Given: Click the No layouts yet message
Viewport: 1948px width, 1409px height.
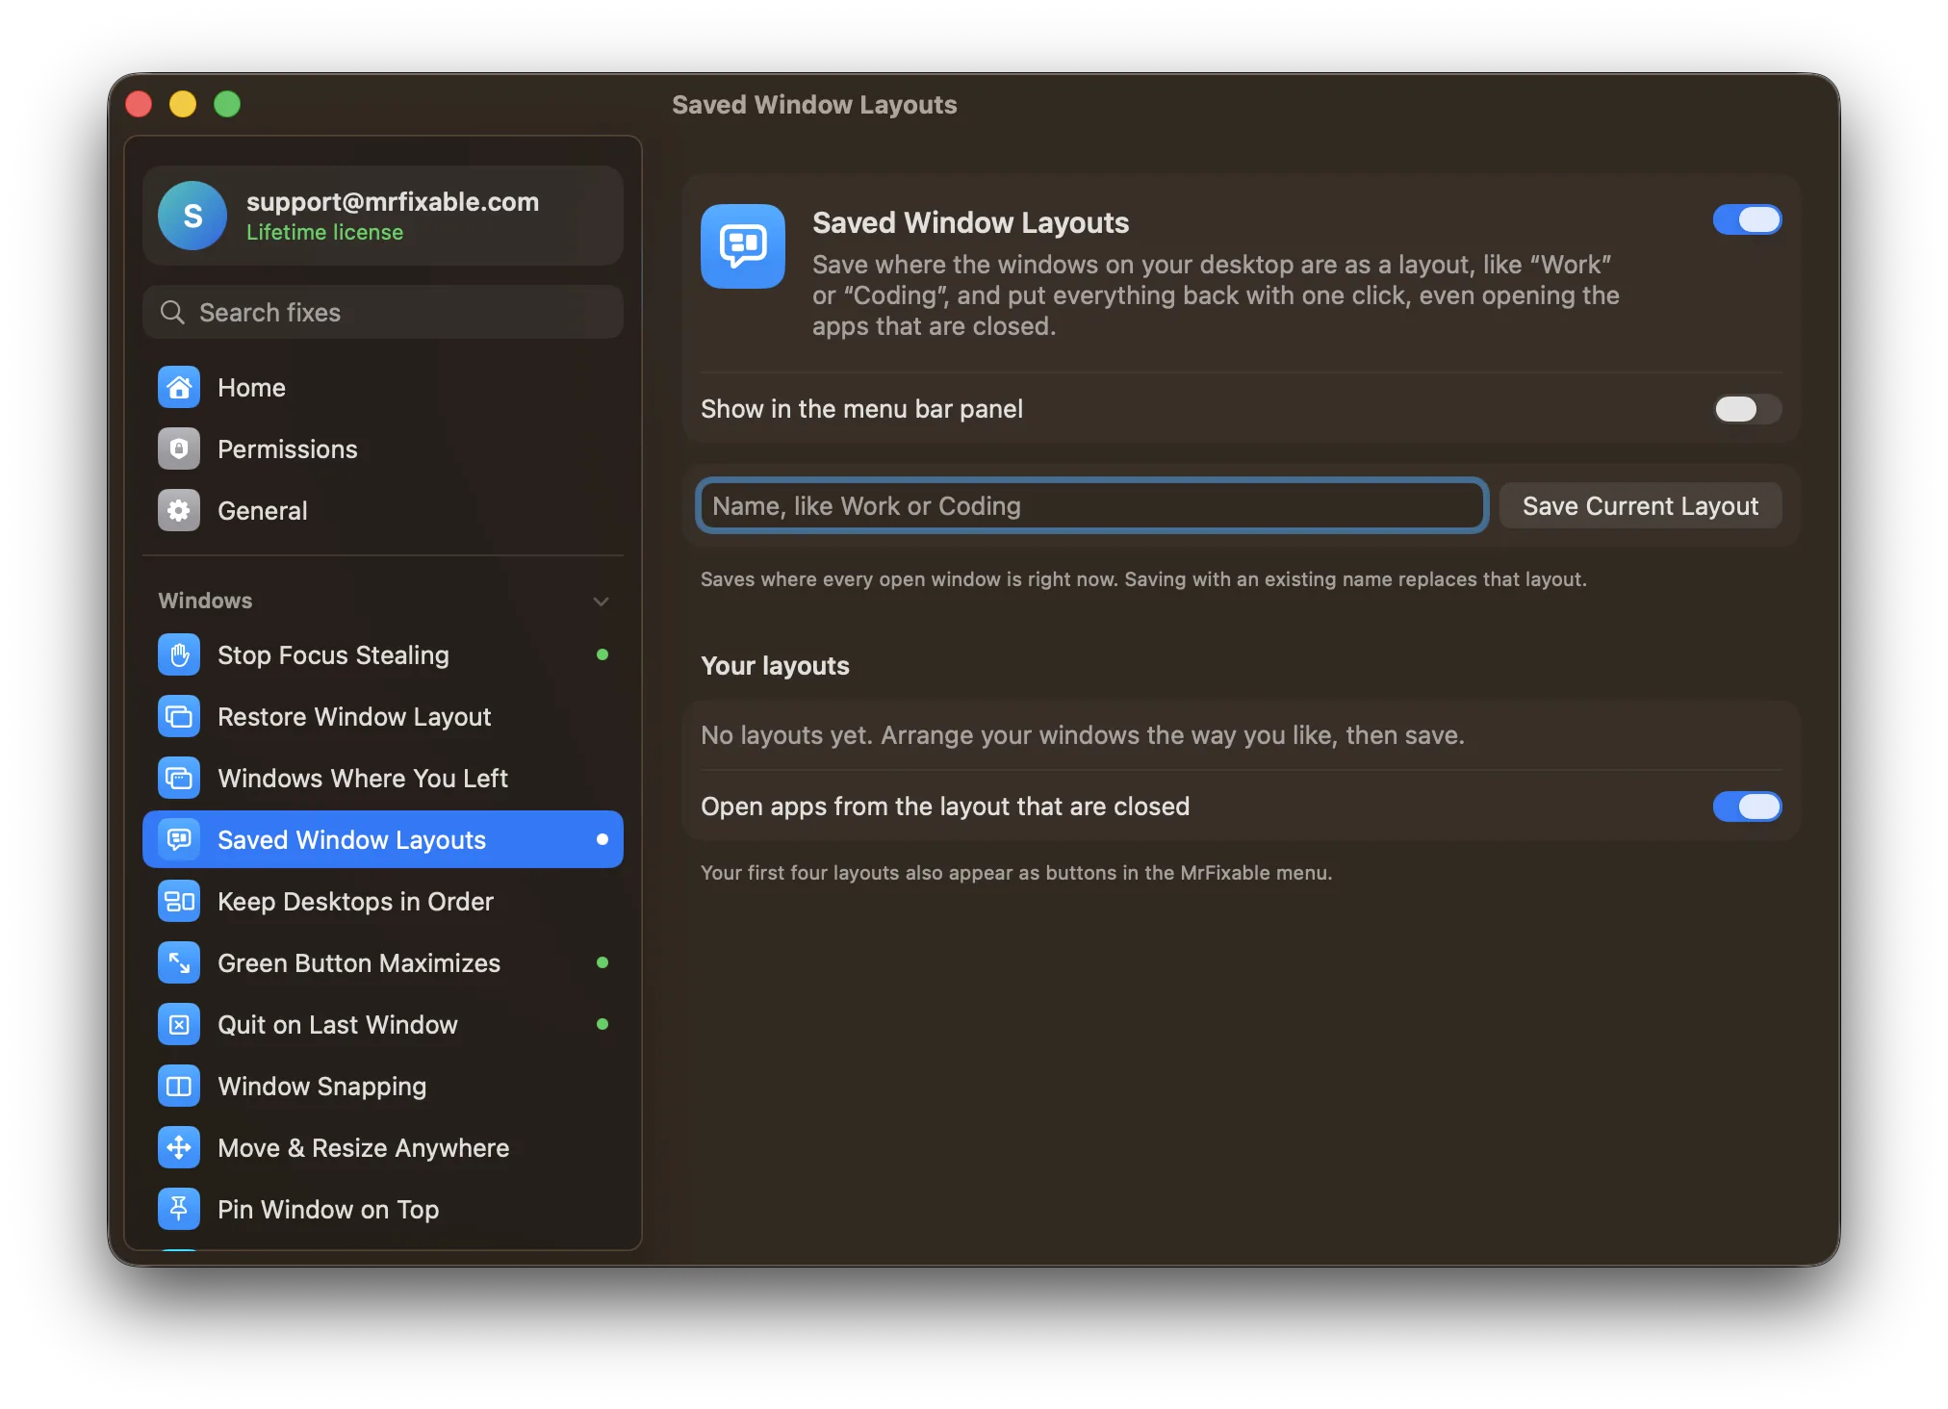Looking at the screenshot, I should point(1082,735).
